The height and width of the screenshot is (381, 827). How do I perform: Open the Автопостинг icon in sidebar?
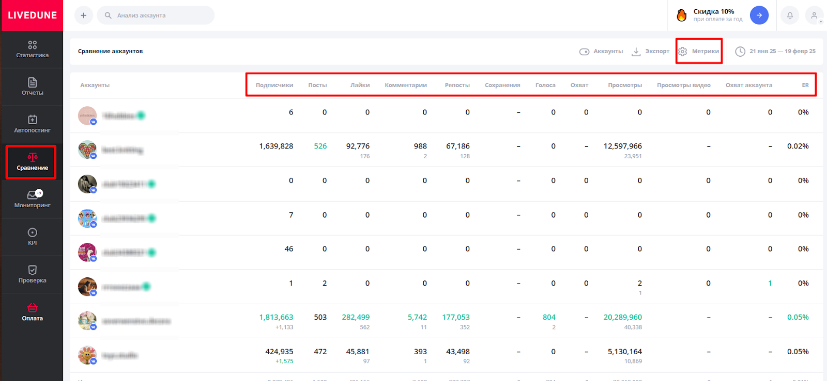pyautogui.click(x=32, y=120)
